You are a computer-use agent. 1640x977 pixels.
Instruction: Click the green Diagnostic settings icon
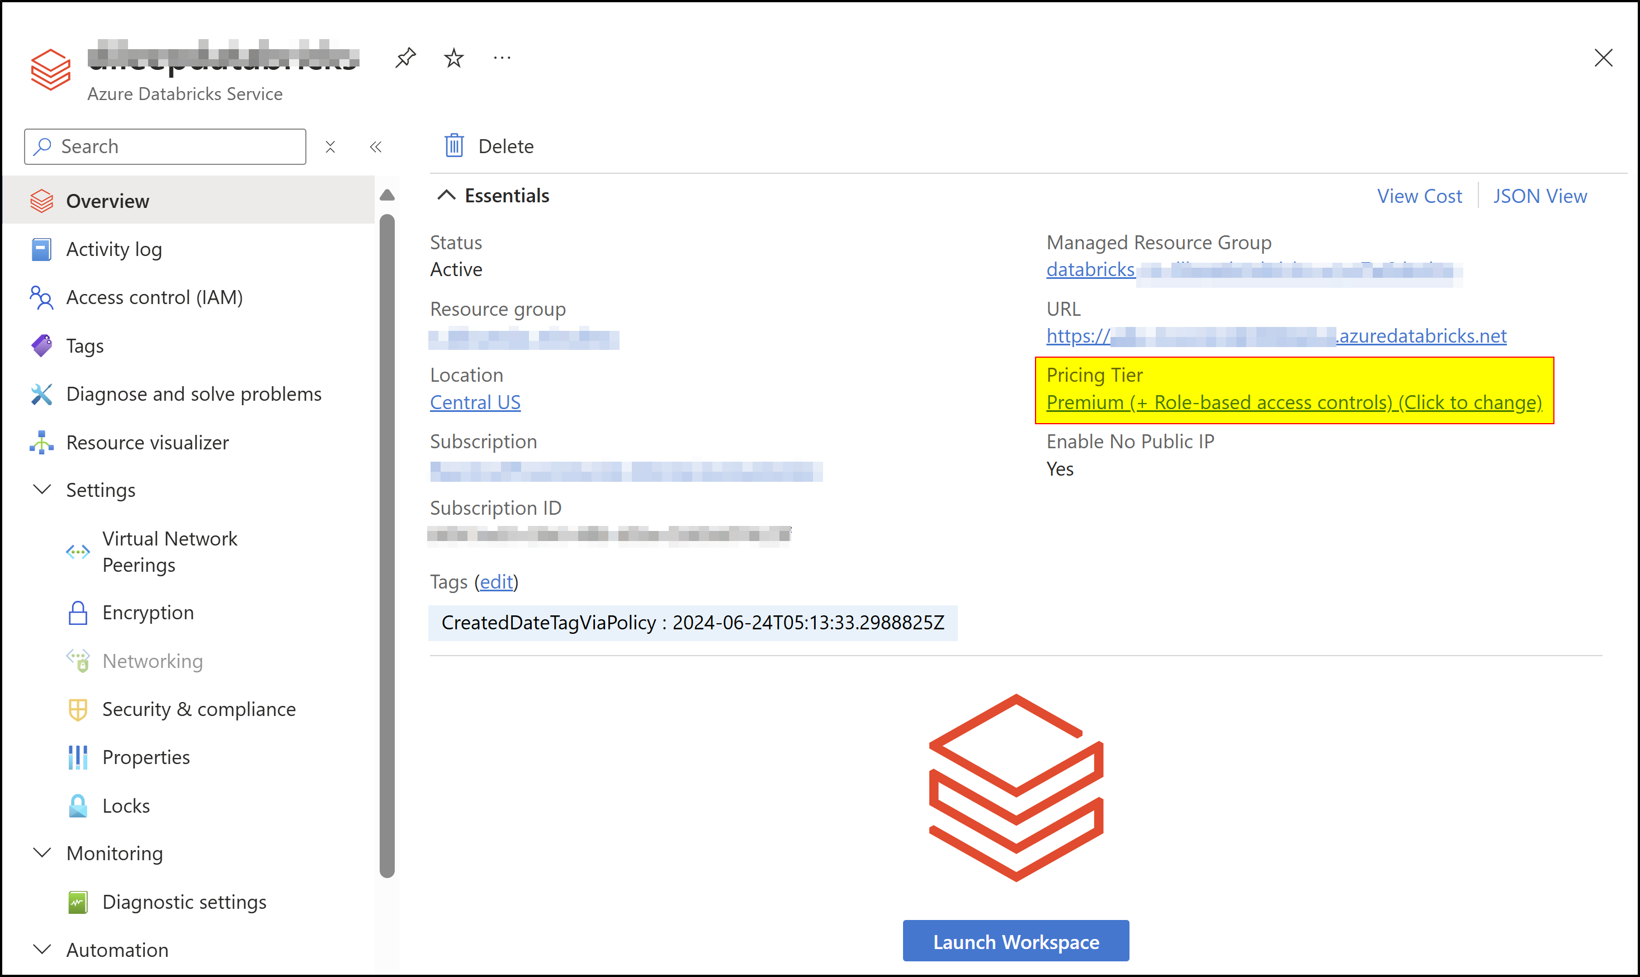click(78, 902)
